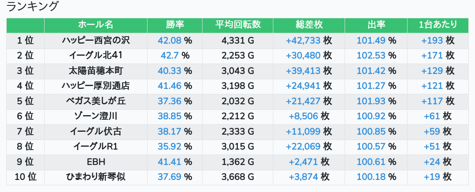The width and height of the screenshot is (475, 192).
Task: Click the ゾーン澄川 hall name
Action: 95,116
